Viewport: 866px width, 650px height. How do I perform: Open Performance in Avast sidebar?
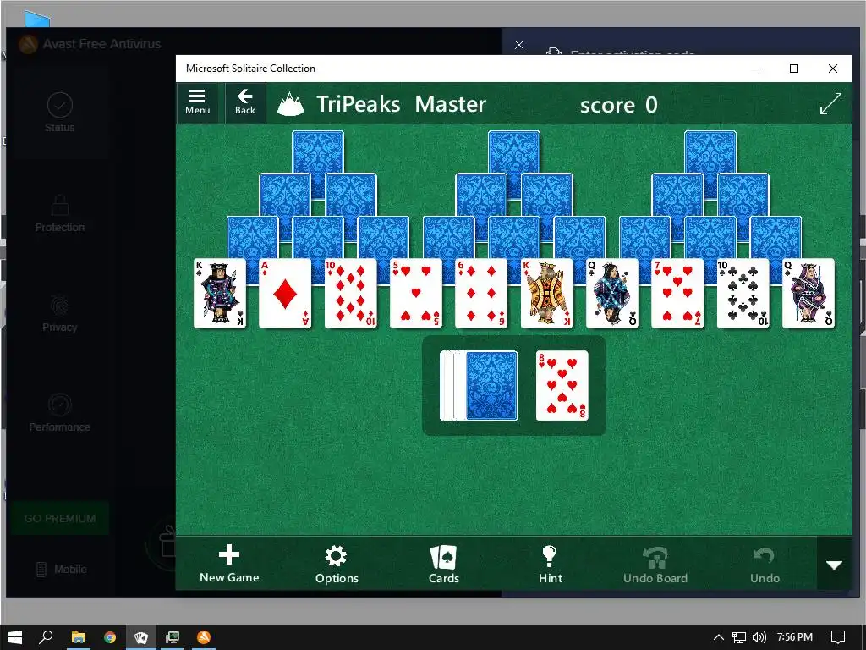coord(60,413)
